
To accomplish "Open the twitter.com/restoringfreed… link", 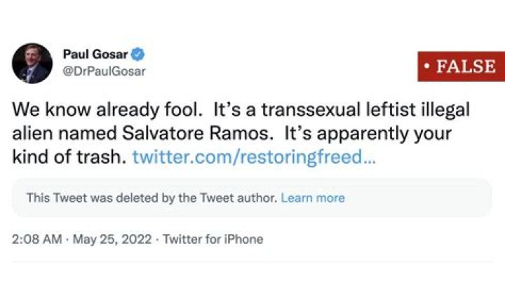I will [254, 156].
